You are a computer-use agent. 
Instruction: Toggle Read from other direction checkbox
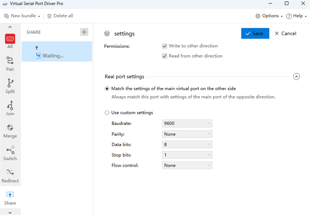(164, 56)
